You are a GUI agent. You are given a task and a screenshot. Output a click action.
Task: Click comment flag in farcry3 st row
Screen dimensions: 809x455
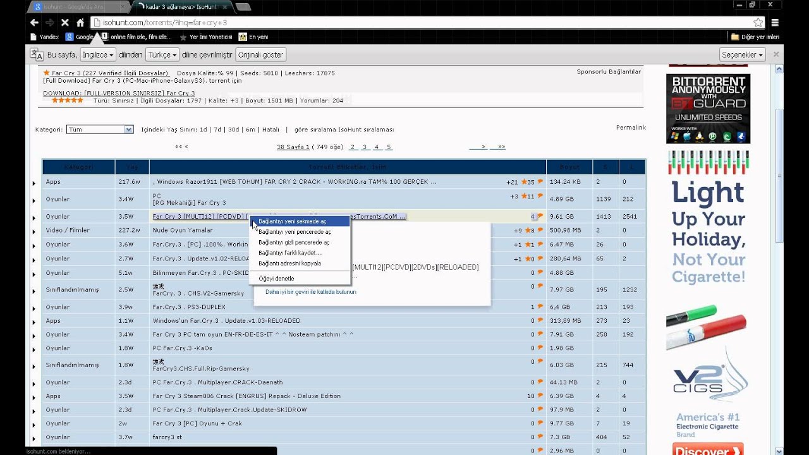pyautogui.click(x=540, y=437)
